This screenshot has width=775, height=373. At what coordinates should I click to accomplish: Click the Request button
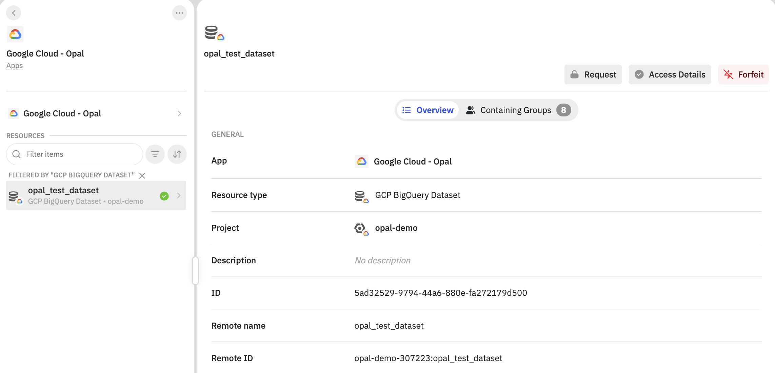coord(593,74)
